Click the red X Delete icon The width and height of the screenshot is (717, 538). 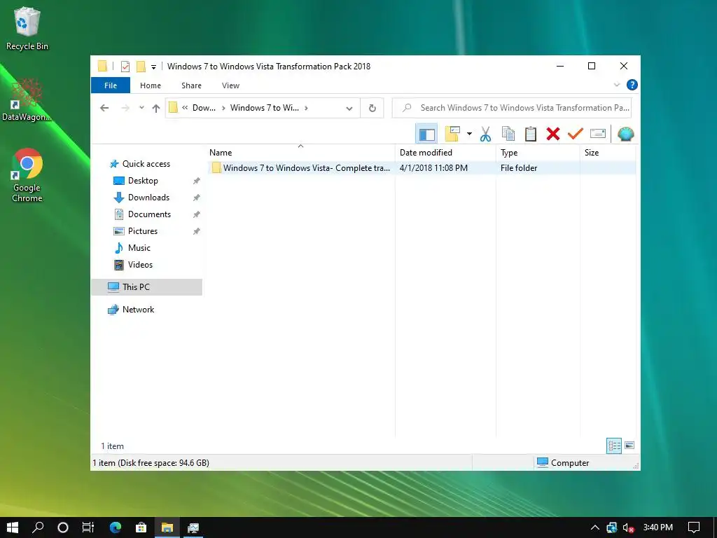point(553,134)
